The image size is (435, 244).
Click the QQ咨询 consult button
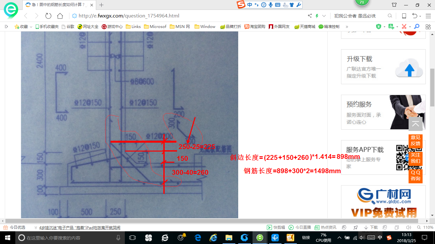416,175
